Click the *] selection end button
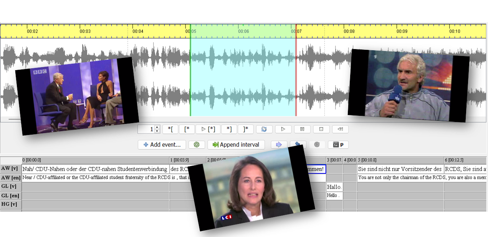The image size is (488, 237). [229, 129]
